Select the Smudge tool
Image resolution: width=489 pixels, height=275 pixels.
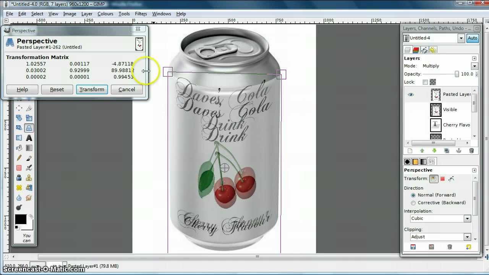click(29, 197)
